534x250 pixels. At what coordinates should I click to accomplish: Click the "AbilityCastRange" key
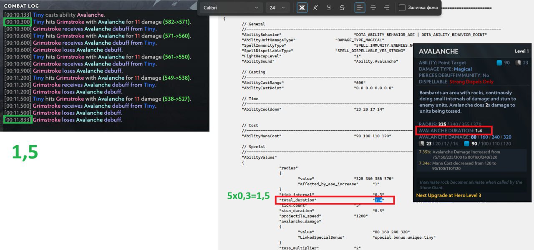coord(263,83)
